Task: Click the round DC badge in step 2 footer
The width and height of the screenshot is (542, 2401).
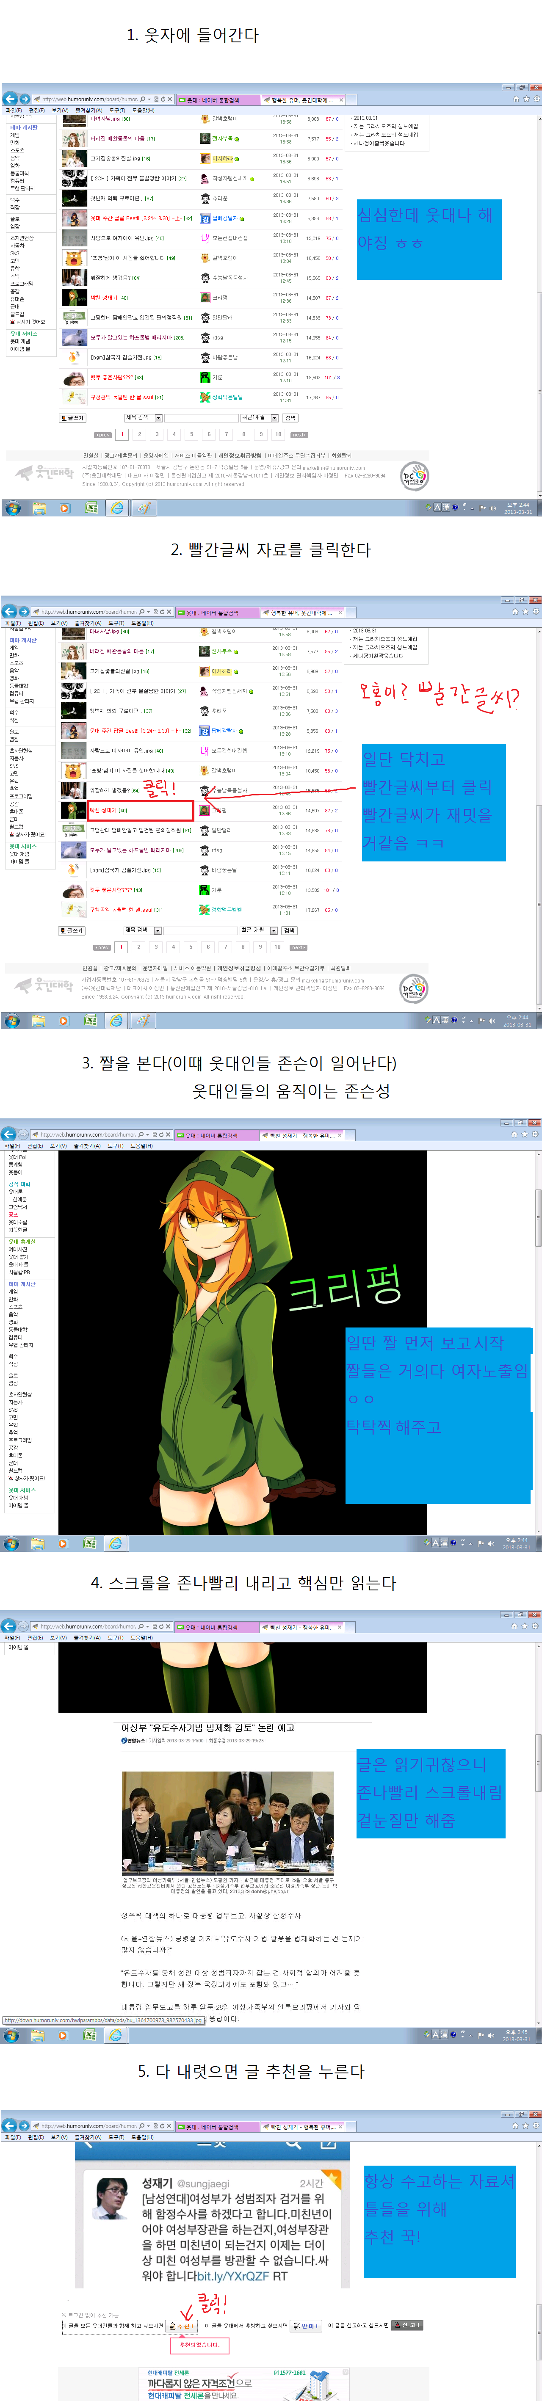Action: coord(414,989)
